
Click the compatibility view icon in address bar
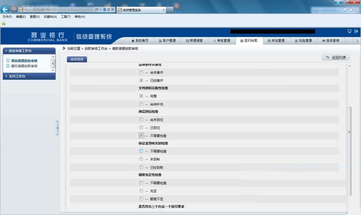coord(105,9)
